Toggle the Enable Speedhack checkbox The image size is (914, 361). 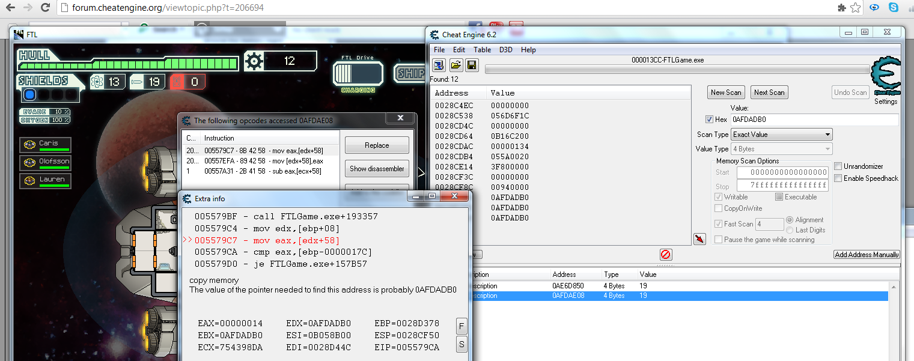pyautogui.click(x=838, y=178)
